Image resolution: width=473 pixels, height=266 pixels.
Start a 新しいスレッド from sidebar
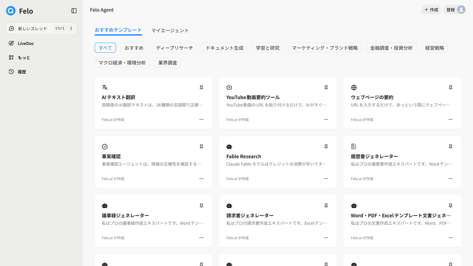pyautogui.click(x=41, y=28)
